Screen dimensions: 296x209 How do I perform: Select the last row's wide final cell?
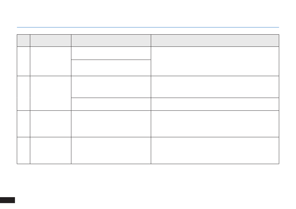coord(215,150)
